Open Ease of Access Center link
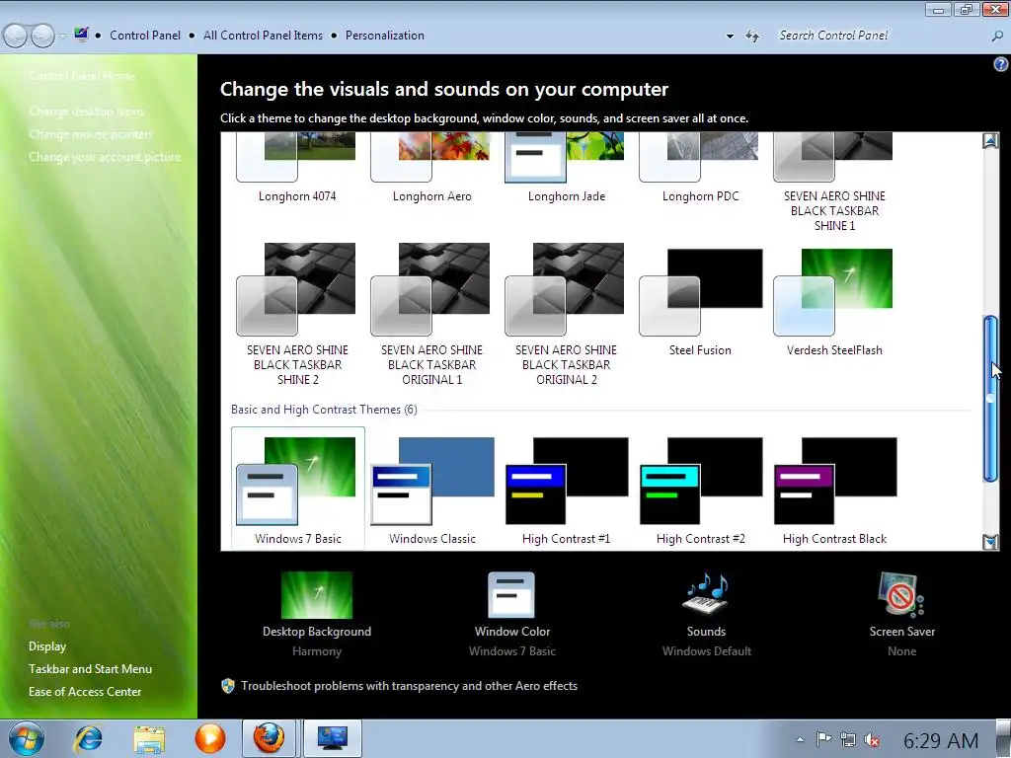Image resolution: width=1011 pixels, height=758 pixels. click(x=85, y=692)
